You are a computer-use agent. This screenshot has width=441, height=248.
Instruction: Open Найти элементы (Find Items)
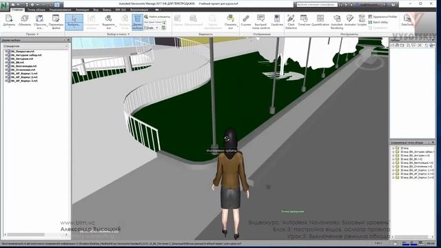point(157,17)
